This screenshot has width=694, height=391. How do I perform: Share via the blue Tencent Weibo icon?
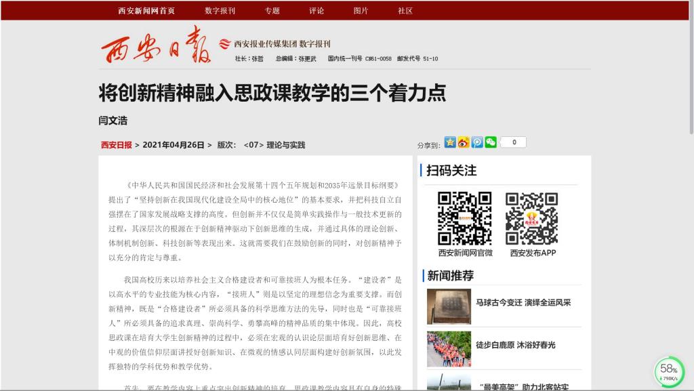[477, 142]
